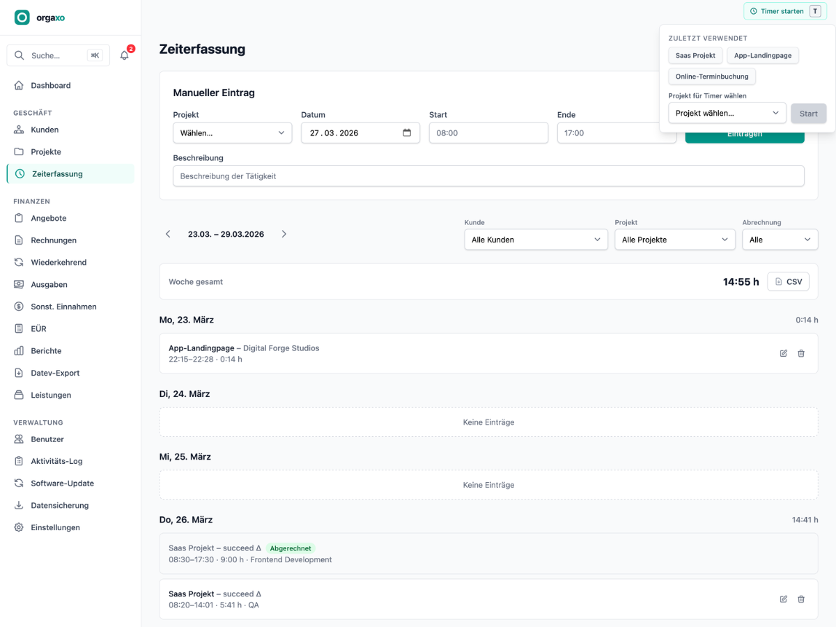Go to next week arrow
This screenshot has width=836, height=627.
point(284,234)
